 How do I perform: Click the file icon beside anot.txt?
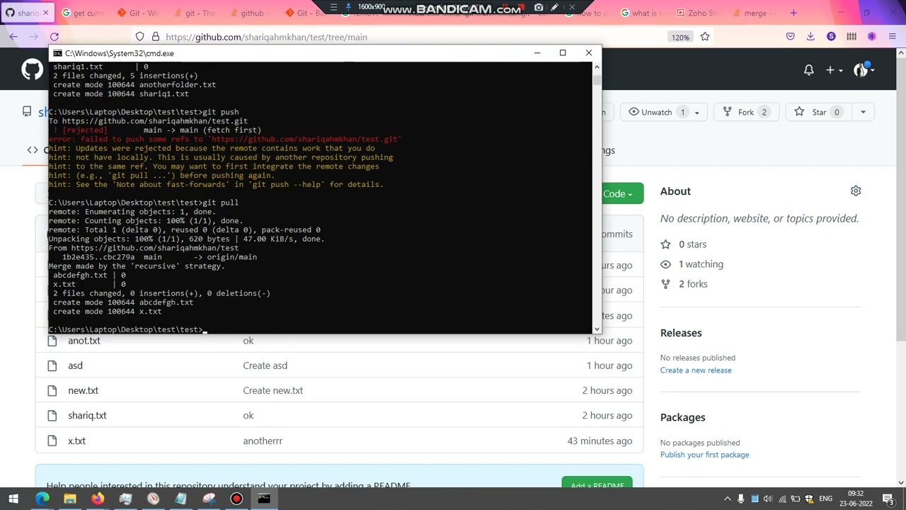tap(52, 341)
